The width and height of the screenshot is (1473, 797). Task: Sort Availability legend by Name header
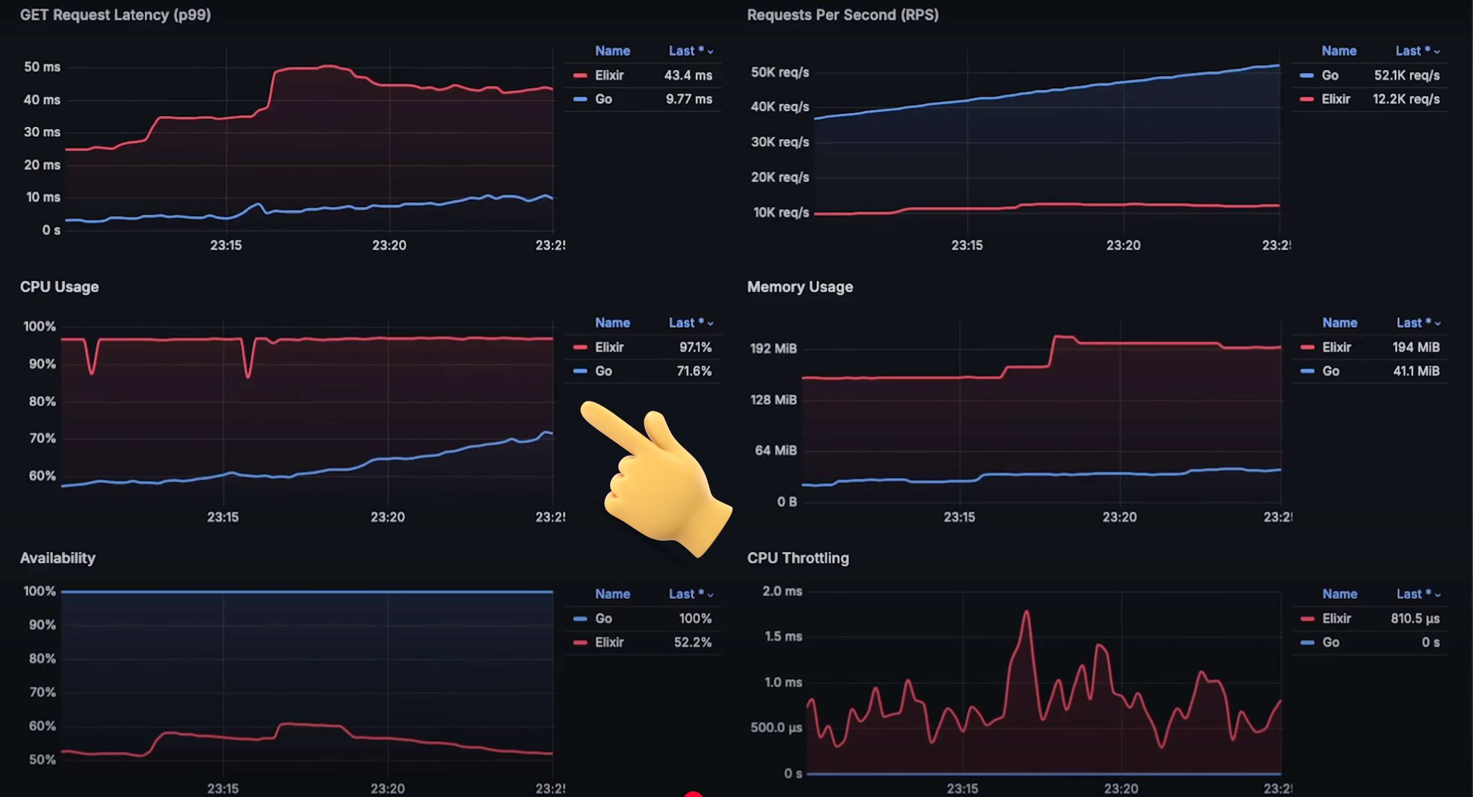[x=612, y=594]
